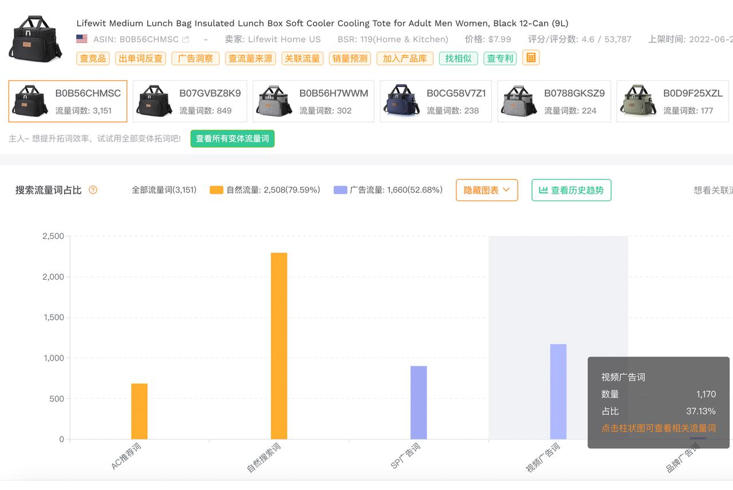
Task: Click the 查看历史趋势 chart button
Action: click(571, 190)
